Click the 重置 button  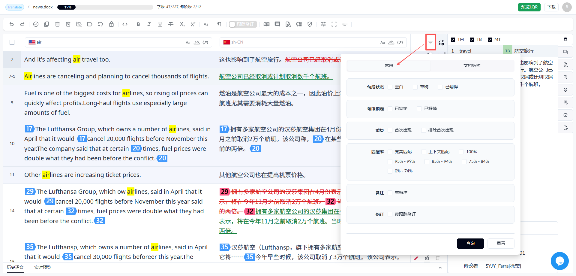(501, 243)
